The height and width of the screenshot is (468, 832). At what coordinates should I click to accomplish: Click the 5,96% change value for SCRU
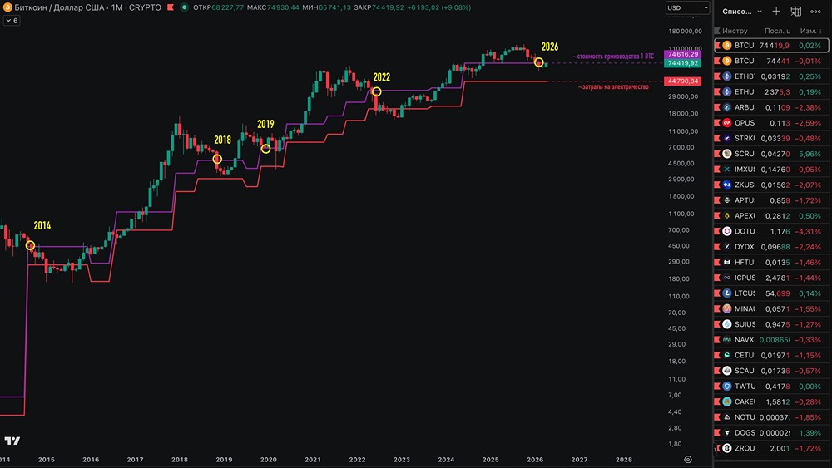pyautogui.click(x=810, y=155)
